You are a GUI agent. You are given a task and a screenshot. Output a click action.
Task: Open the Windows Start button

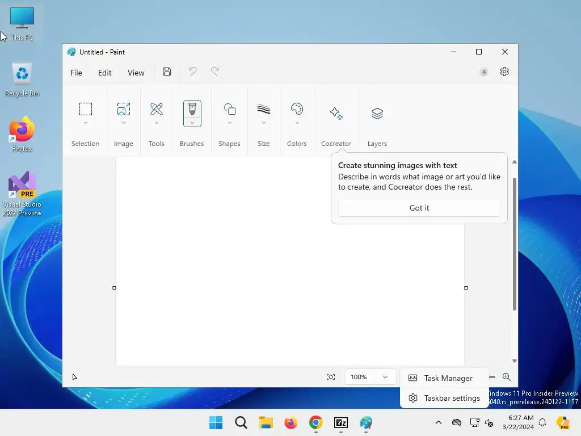(x=216, y=422)
